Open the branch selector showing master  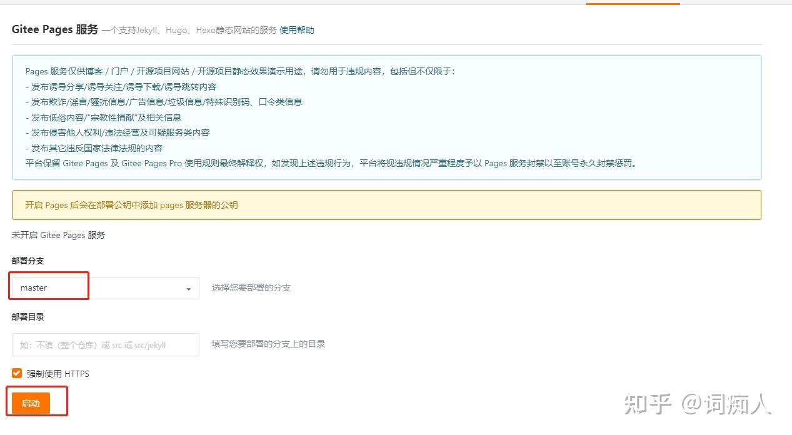(x=103, y=287)
